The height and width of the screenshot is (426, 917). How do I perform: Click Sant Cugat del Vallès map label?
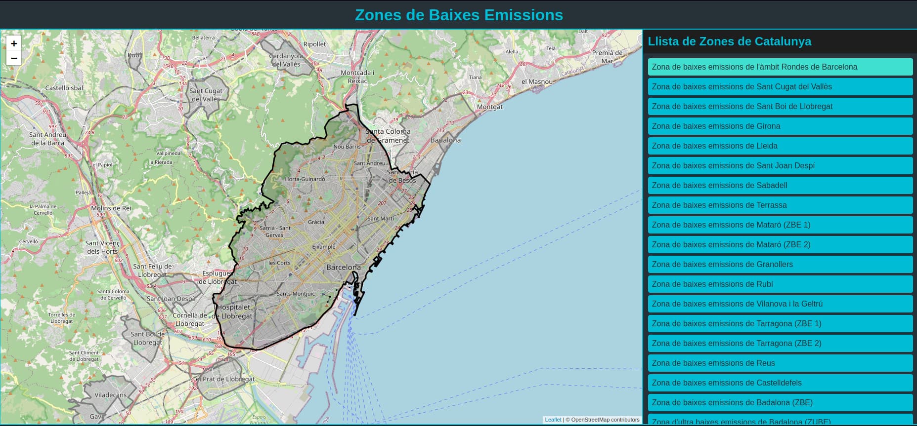[x=206, y=95]
